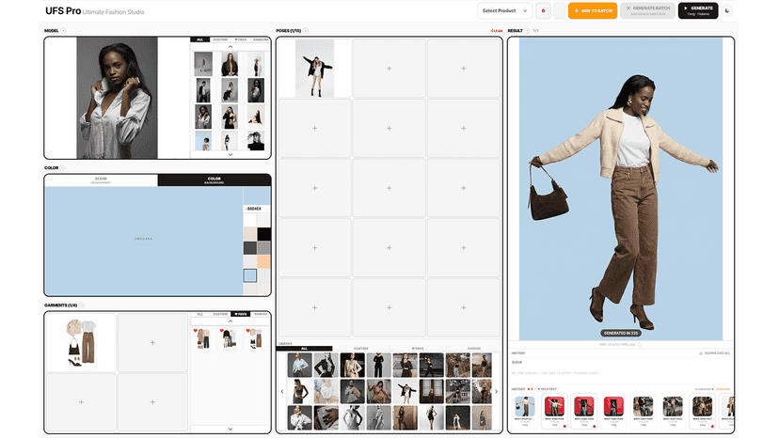Go to previous pose library page

pyautogui.click(x=282, y=391)
